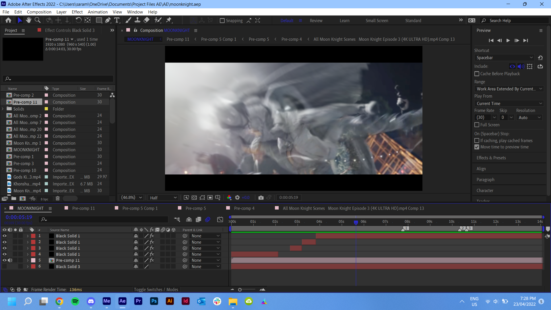Select the Rotation tool

coord(79,20)
